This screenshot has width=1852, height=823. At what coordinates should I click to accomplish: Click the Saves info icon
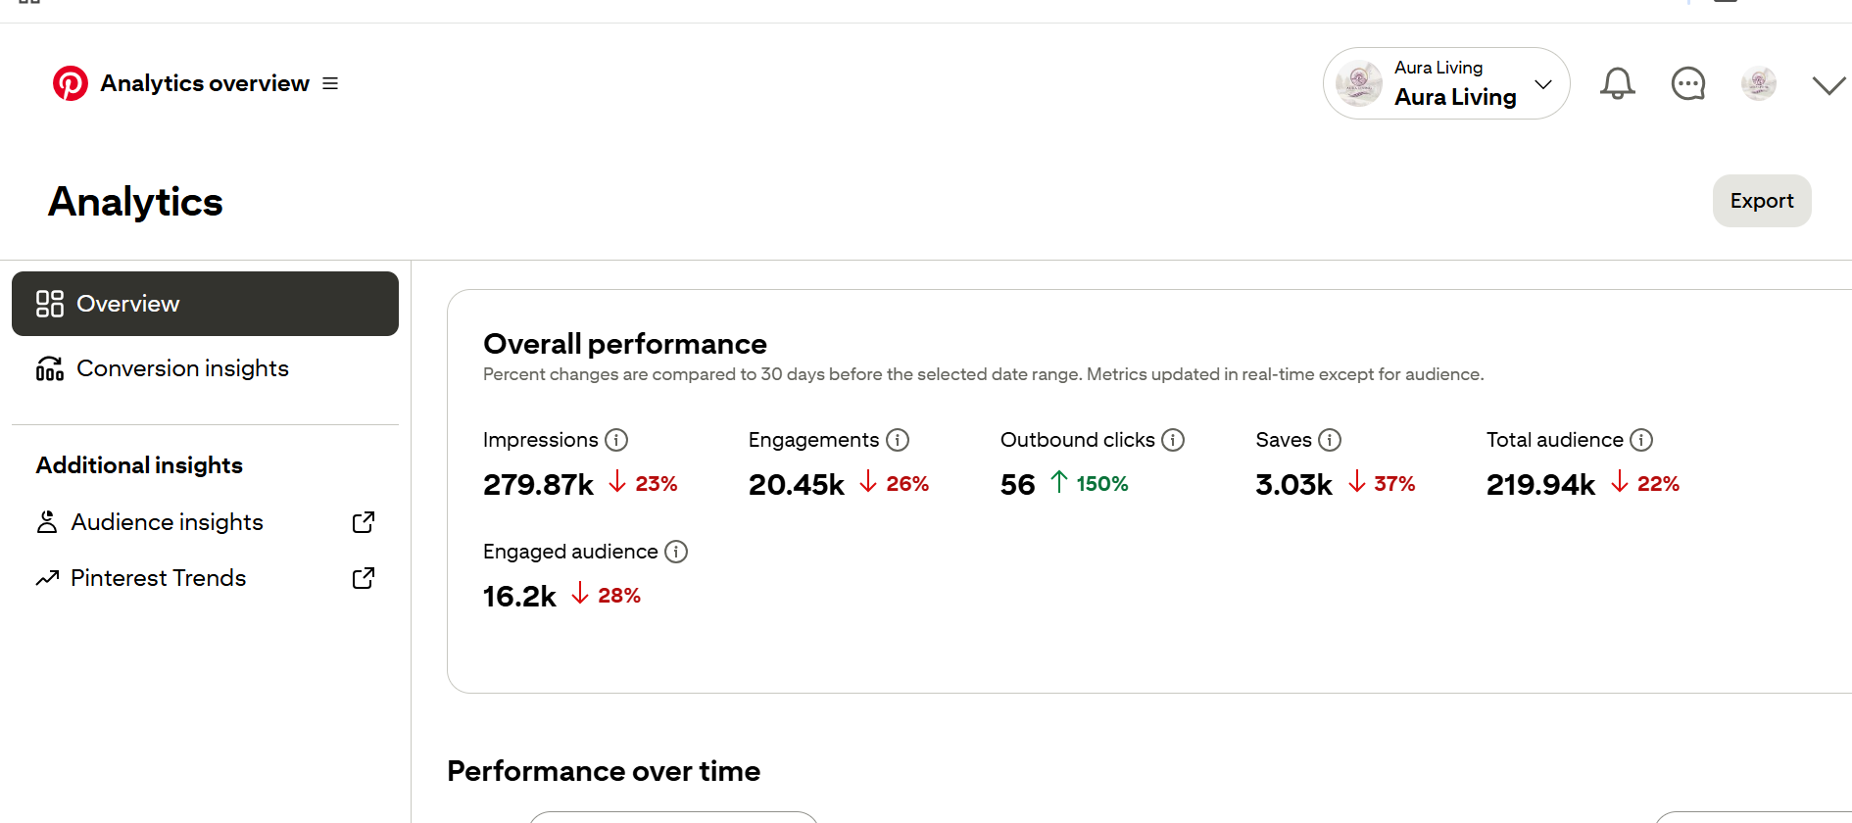[x=1330, y=440]
